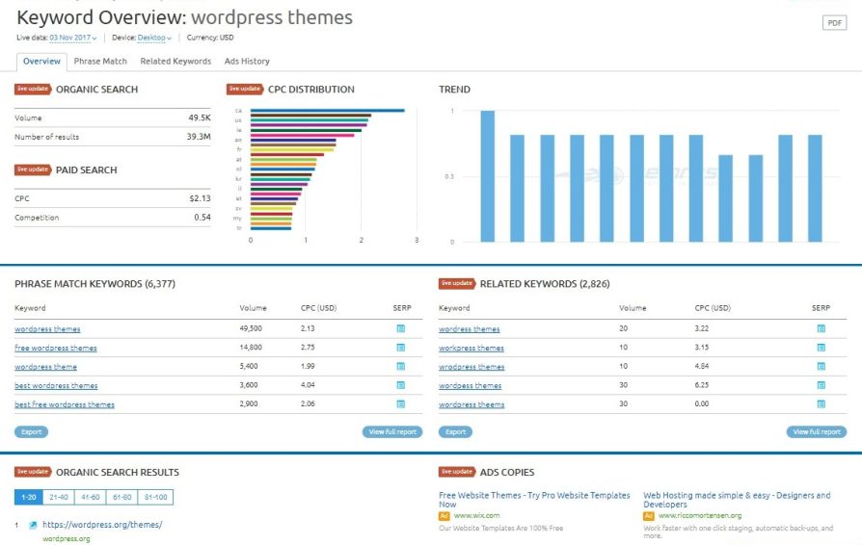
Task: Open the Related Keywords tab
Action: click(x=175, y=62)
